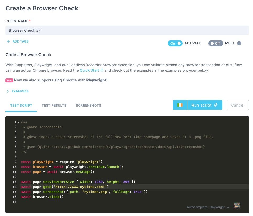Click the Browser Check #7 name field

[126, 30]
